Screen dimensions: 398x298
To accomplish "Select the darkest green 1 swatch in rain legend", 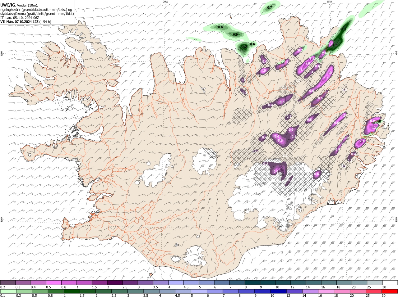I will [72, 291].
